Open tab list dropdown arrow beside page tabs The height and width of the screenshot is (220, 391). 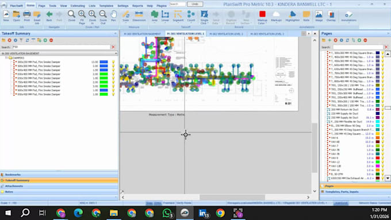point(309,34)
